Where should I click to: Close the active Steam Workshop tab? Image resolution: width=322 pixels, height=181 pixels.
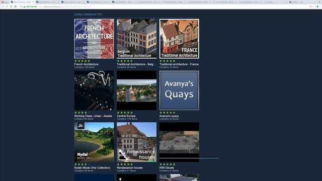[33, 2]
